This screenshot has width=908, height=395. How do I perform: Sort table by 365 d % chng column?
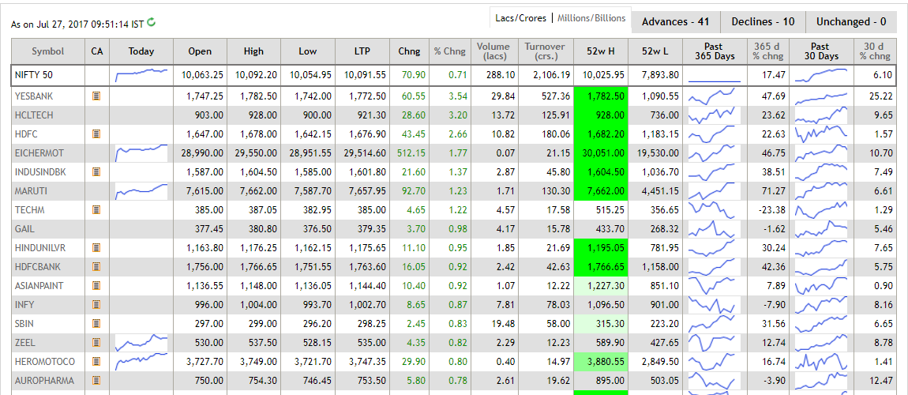[x=768, y=51]
